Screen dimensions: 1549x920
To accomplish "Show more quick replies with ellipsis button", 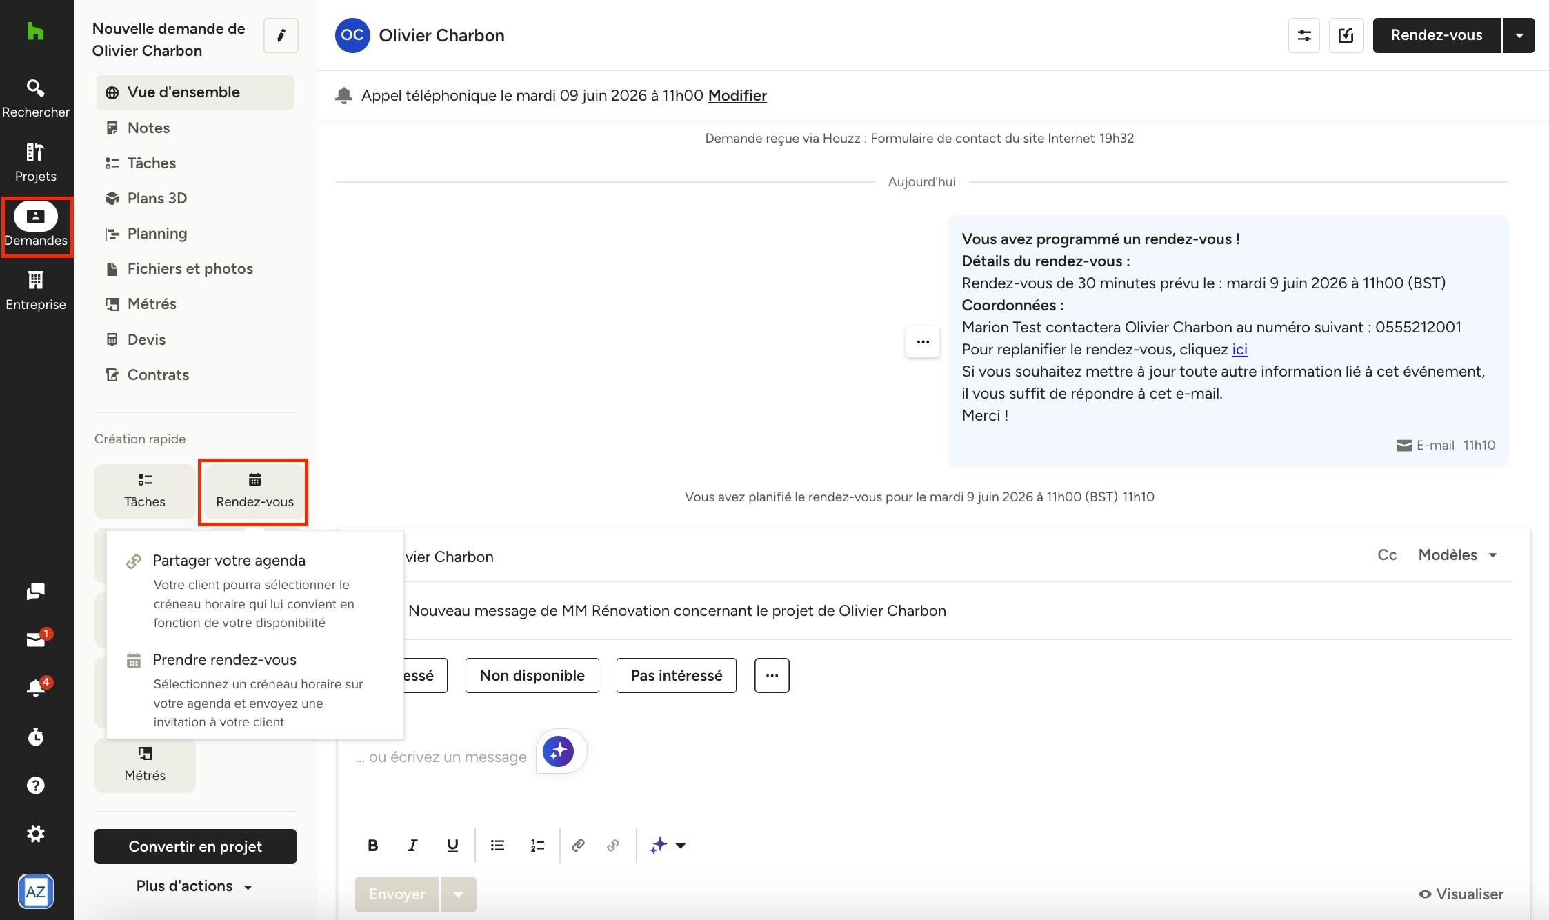I will tap(772, 675).
